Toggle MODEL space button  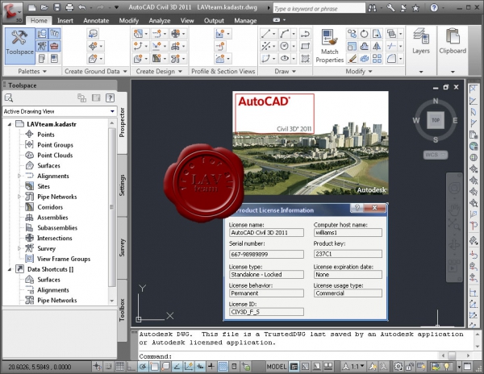click(276, 367)
